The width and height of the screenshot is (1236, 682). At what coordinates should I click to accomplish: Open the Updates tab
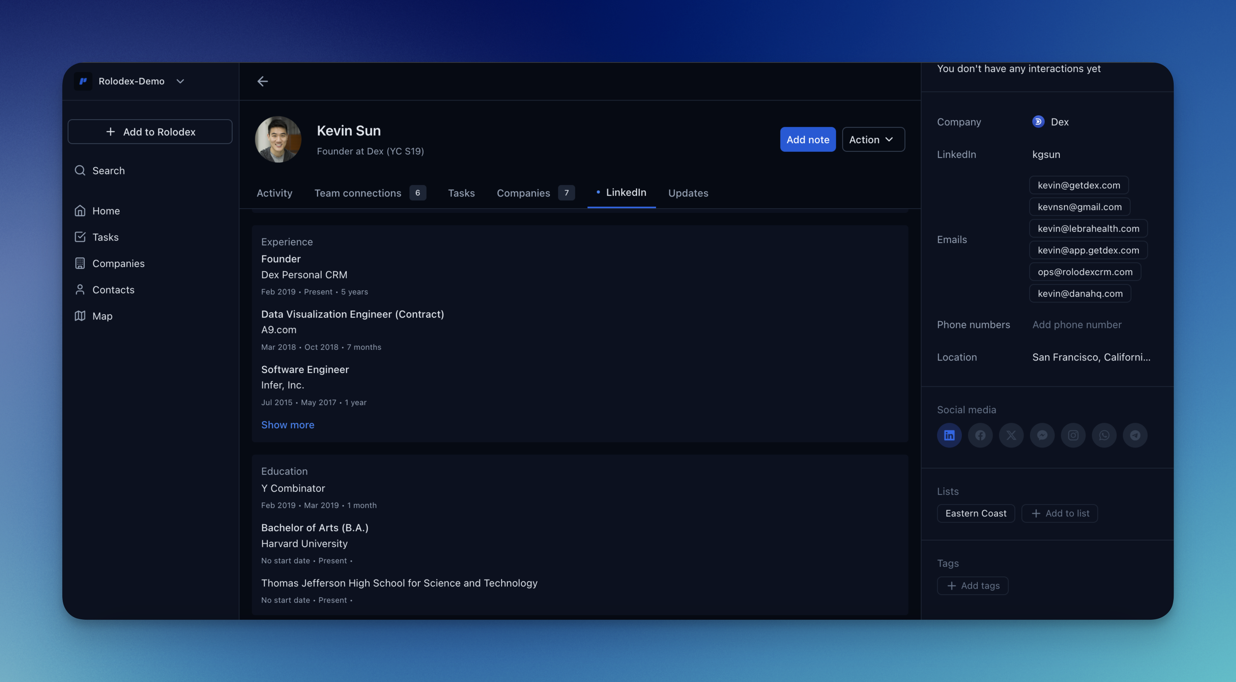tap(687, 193)
